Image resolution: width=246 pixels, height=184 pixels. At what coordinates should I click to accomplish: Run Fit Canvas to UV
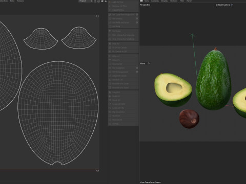[x=124, y=52]
